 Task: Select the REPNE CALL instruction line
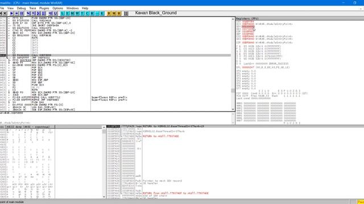click(x=45, y=97)
